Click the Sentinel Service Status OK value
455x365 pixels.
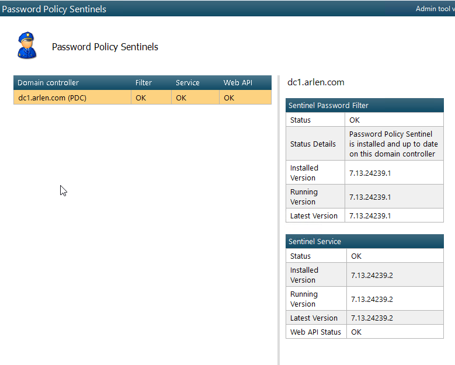[356, 256]
